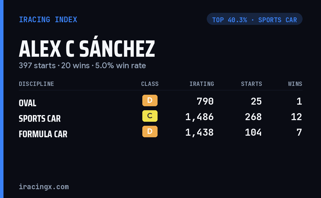Select the FORMULA CAR discipline row
This screenshot has height=198, width=321.
(x=160, y=132)
